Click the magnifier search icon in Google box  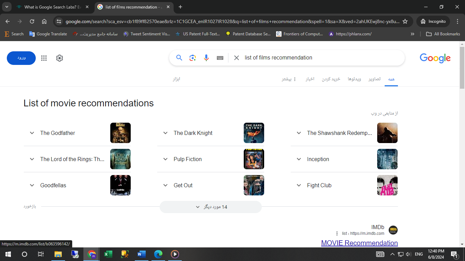[179, 58]
